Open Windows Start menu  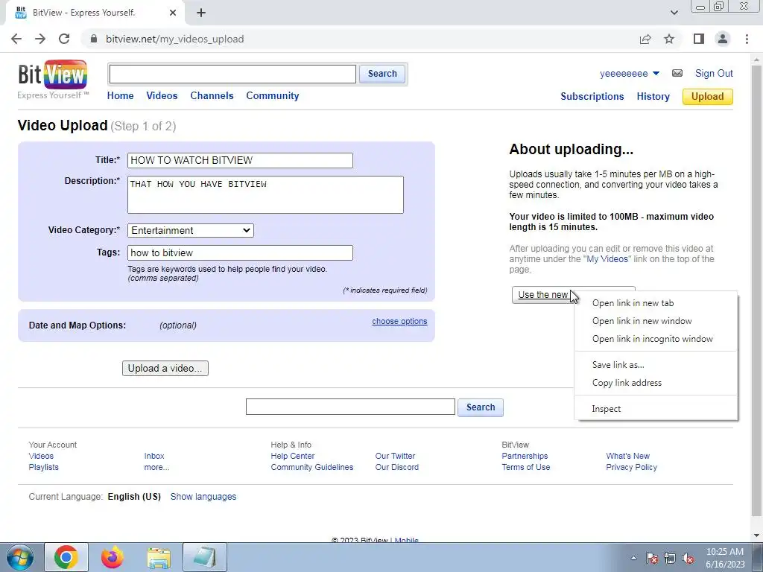pos(20,557)
